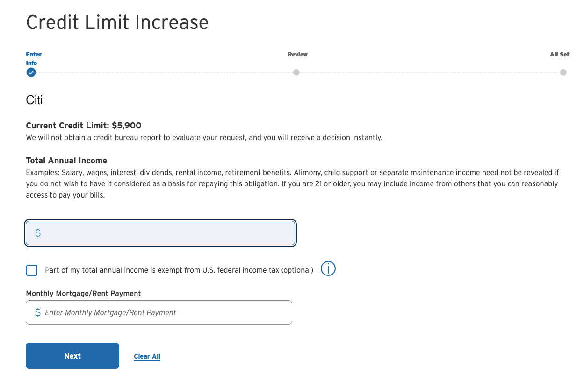Check the federal income tax exemption checkbox
The height and width of the screenshot is (381, 584).
31,270
